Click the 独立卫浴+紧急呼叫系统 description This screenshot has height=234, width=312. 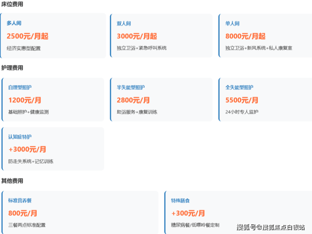click(142, 48)
